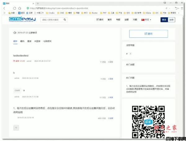
Task: Click the lightning speed-mode icon in address bar
Action: [x=166, y=8]
